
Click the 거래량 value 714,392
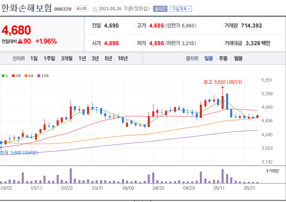tap(252, 26)
